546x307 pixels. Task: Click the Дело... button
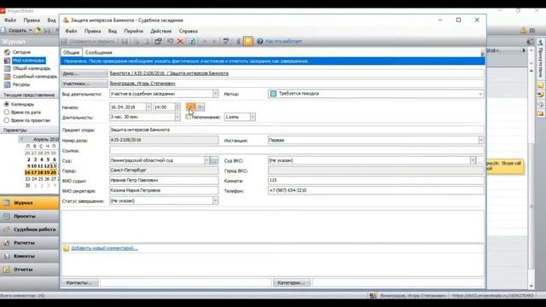tap(84, 73)
